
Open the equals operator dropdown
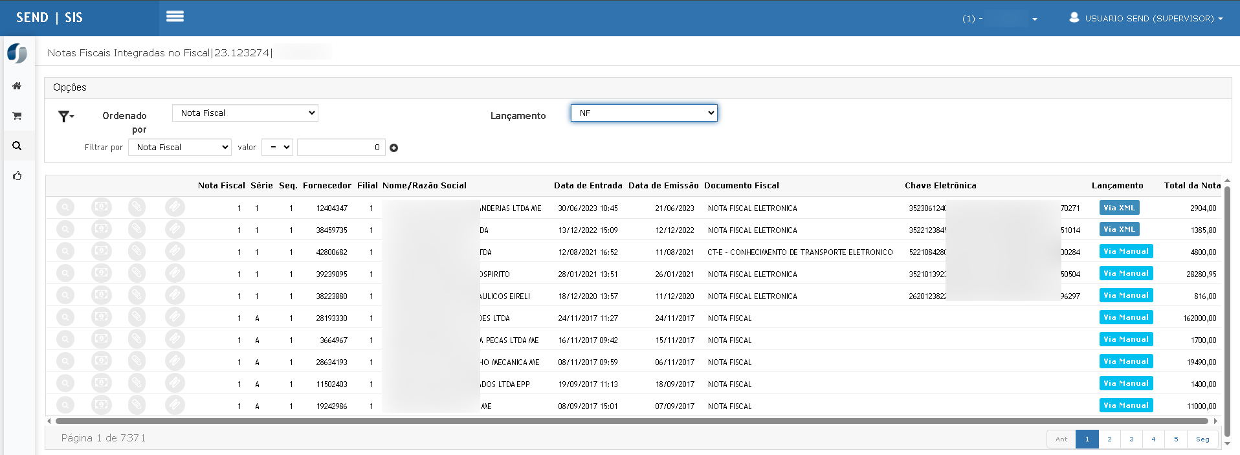pos(277,148)
